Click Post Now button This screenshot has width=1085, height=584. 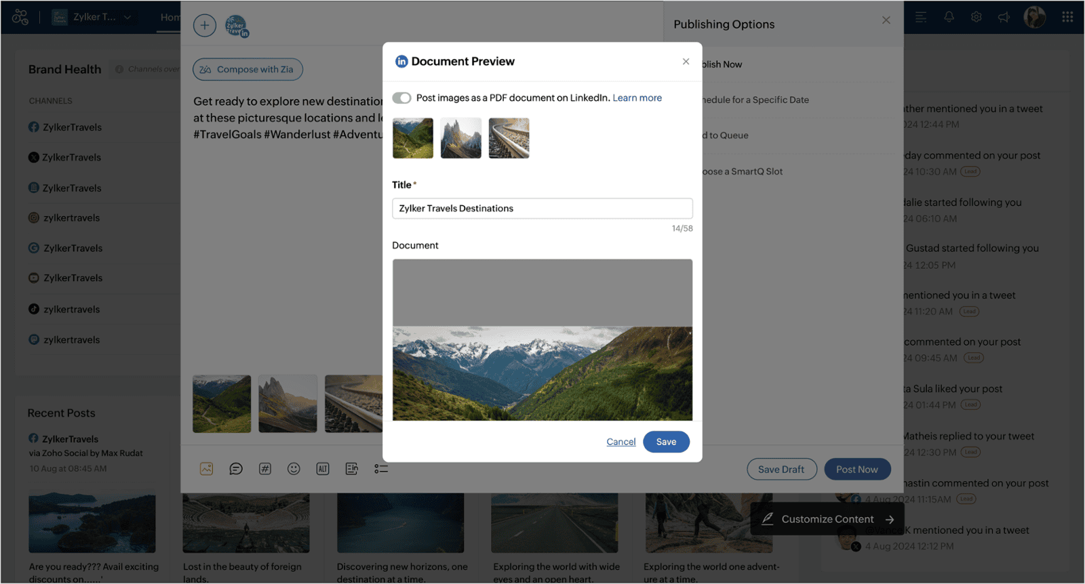(x=857, y=470)
